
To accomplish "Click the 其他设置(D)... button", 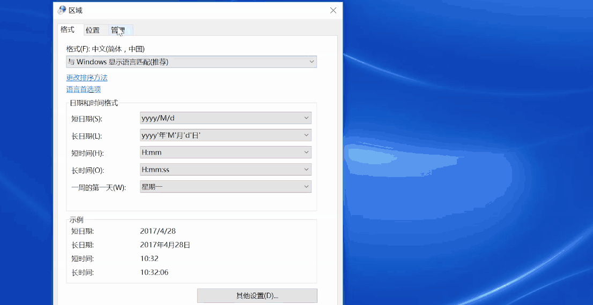I will tap(257, 295).
